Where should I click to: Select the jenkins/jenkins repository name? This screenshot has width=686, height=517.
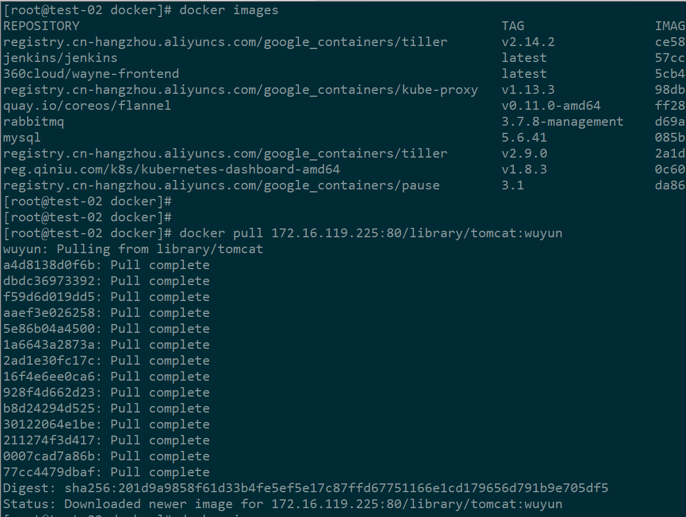pos(60,58)
